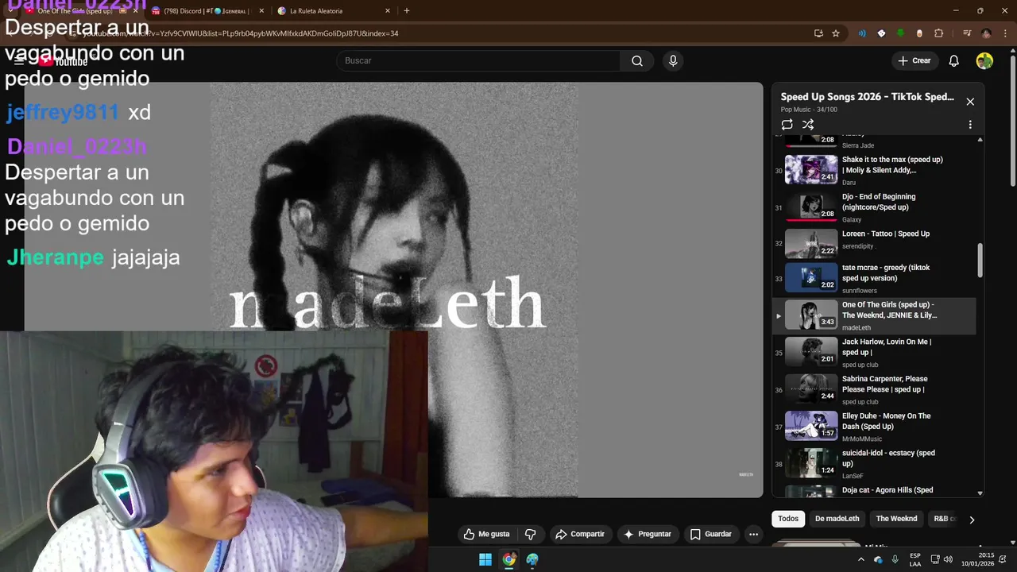Open the Windows Start menu

tap(485, 559)
